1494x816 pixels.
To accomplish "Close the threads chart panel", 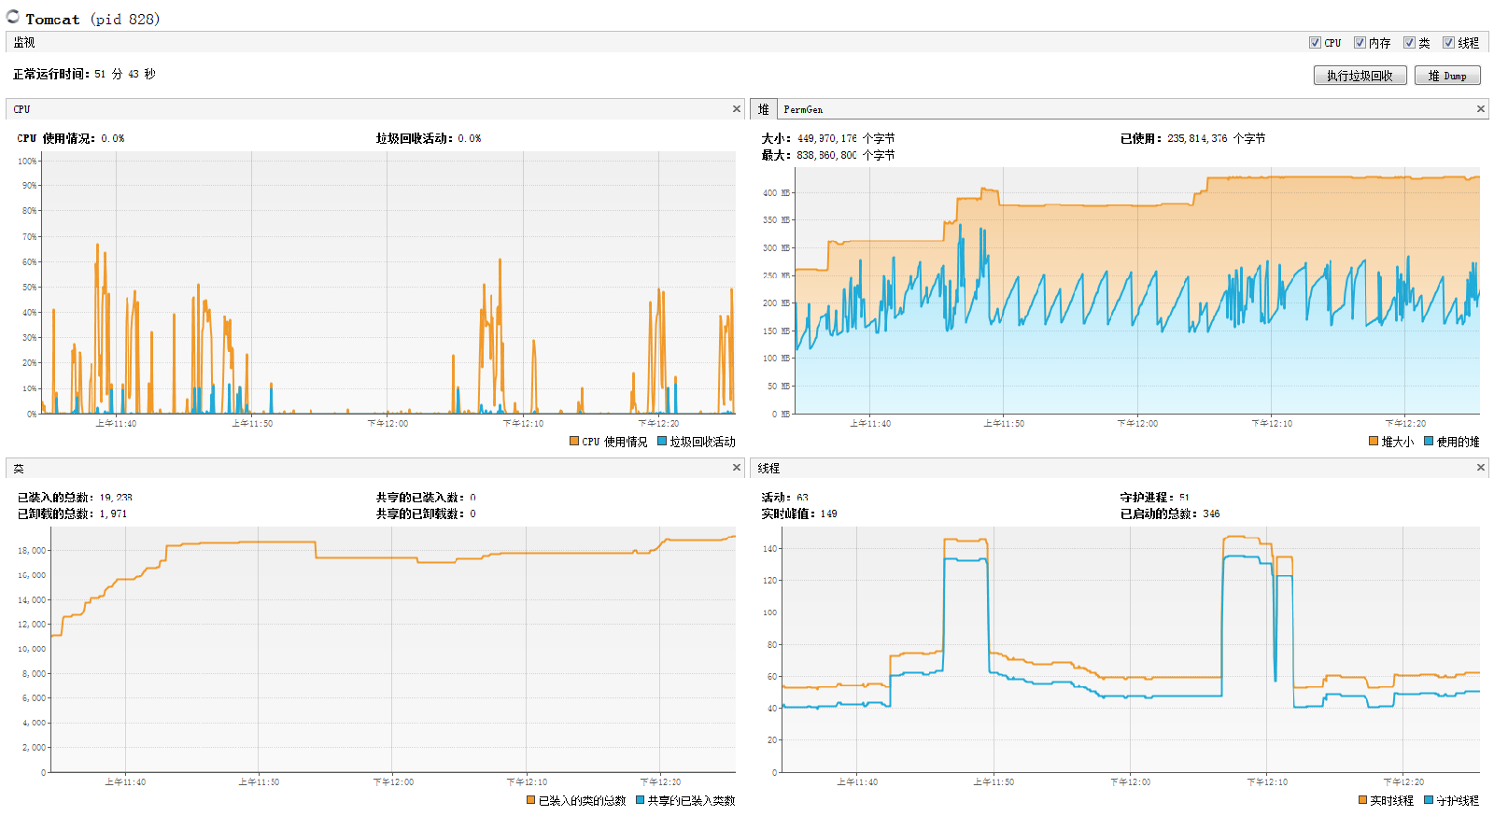I will pos(1480,468).
